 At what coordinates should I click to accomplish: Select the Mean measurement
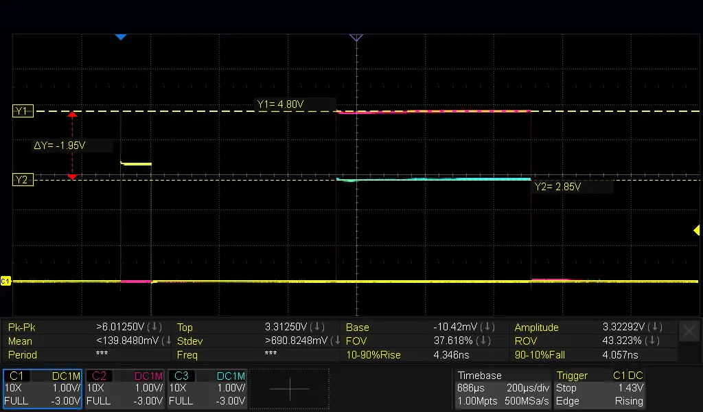[x=86, y=341]
